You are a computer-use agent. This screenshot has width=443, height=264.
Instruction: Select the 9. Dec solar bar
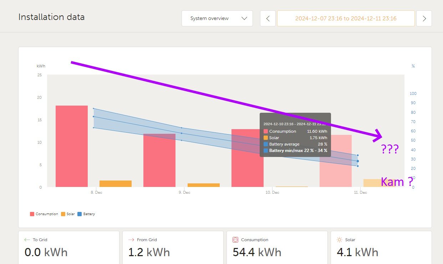pyautogui.click(x=204, y=185)
